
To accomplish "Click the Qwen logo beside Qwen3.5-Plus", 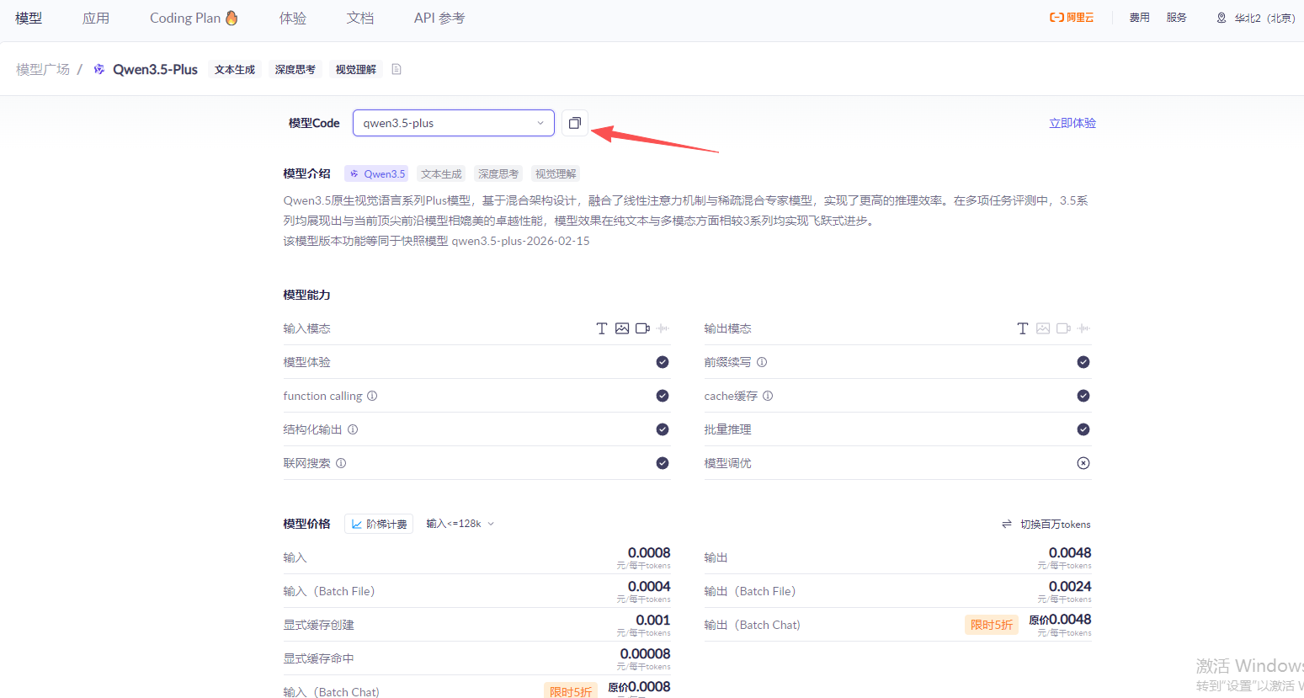I will pyautogui.click(x=99, y=69).
